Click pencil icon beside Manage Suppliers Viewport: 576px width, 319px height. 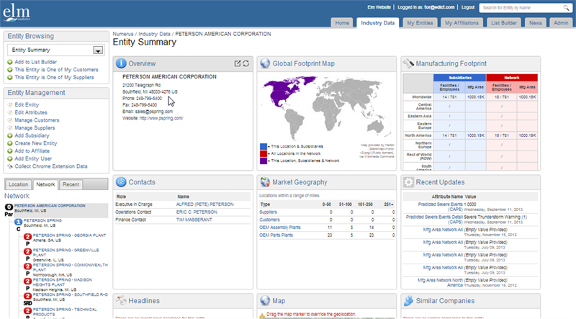10,128
